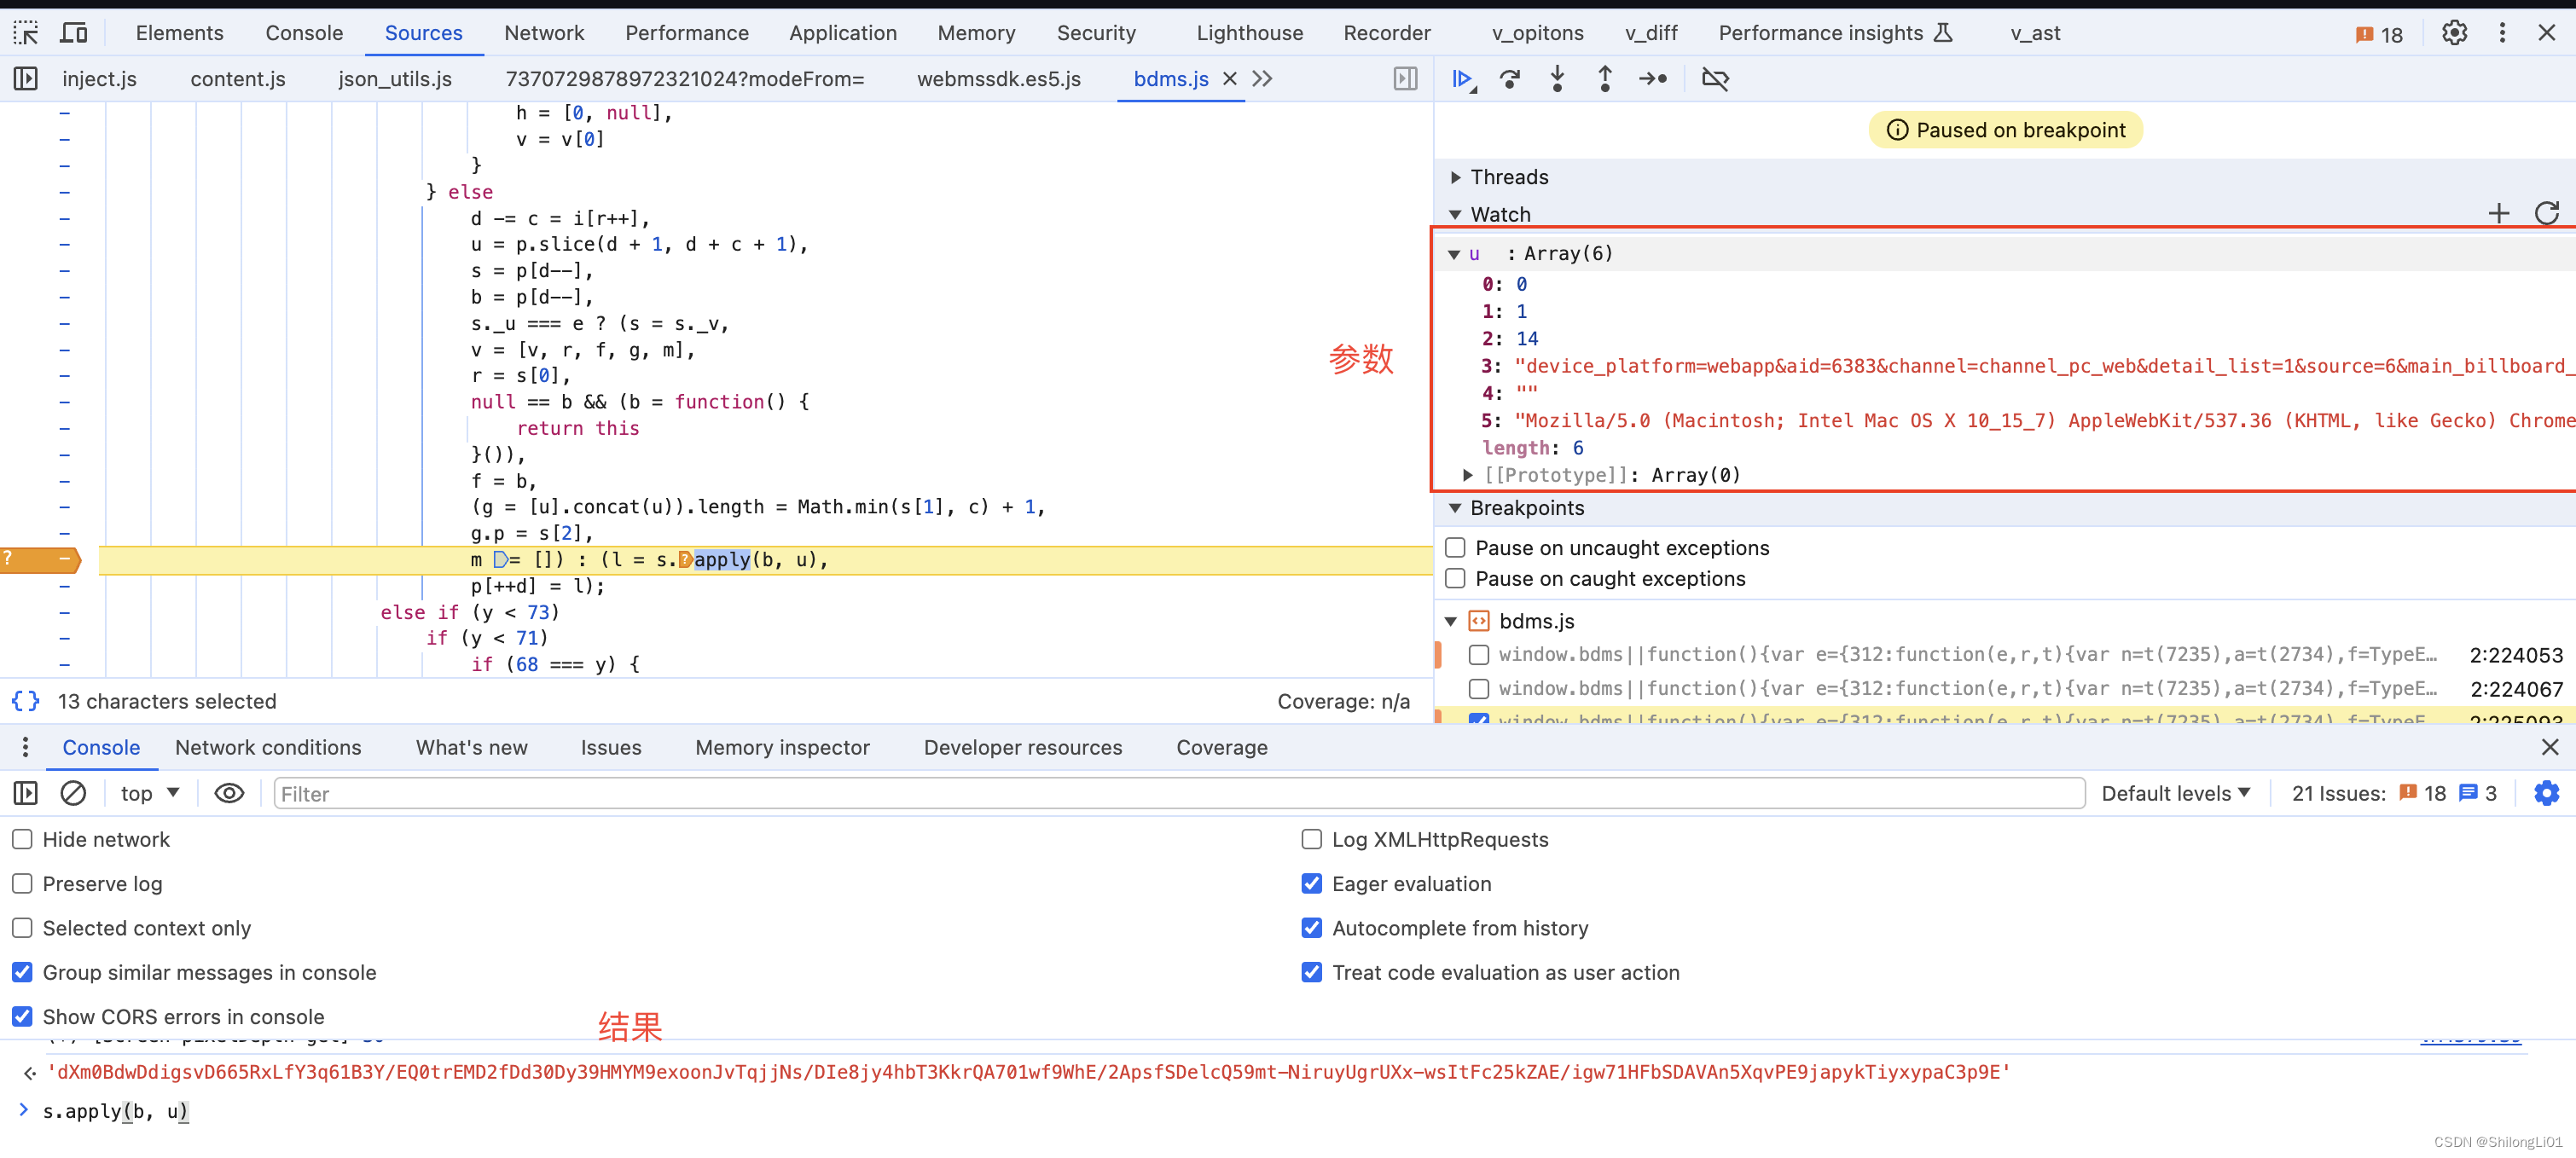
Task: Open the Application tab
Action: 843,33
